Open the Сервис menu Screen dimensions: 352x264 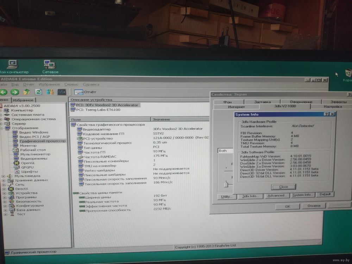[x=71, y=84]
